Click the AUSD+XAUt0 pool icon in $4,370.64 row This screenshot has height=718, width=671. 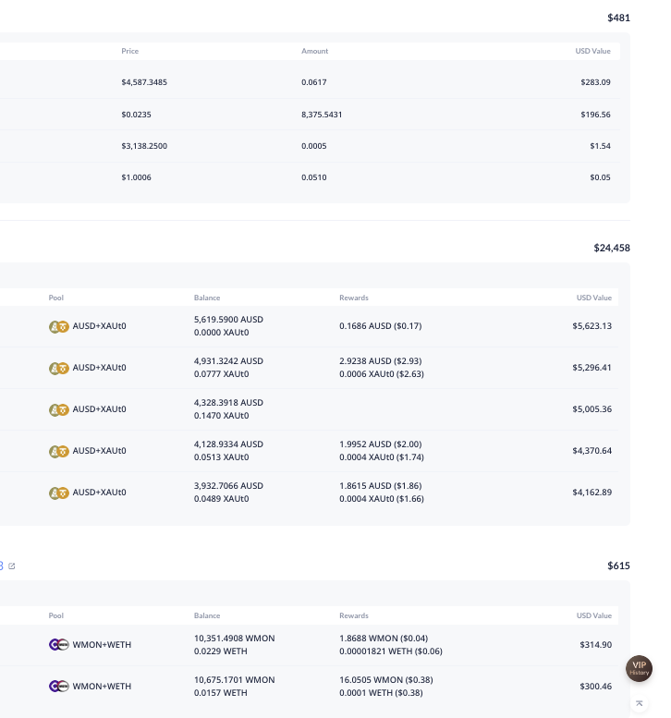pos(58,452)
